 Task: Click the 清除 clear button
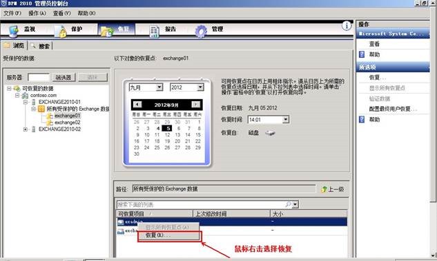point(93,77)
